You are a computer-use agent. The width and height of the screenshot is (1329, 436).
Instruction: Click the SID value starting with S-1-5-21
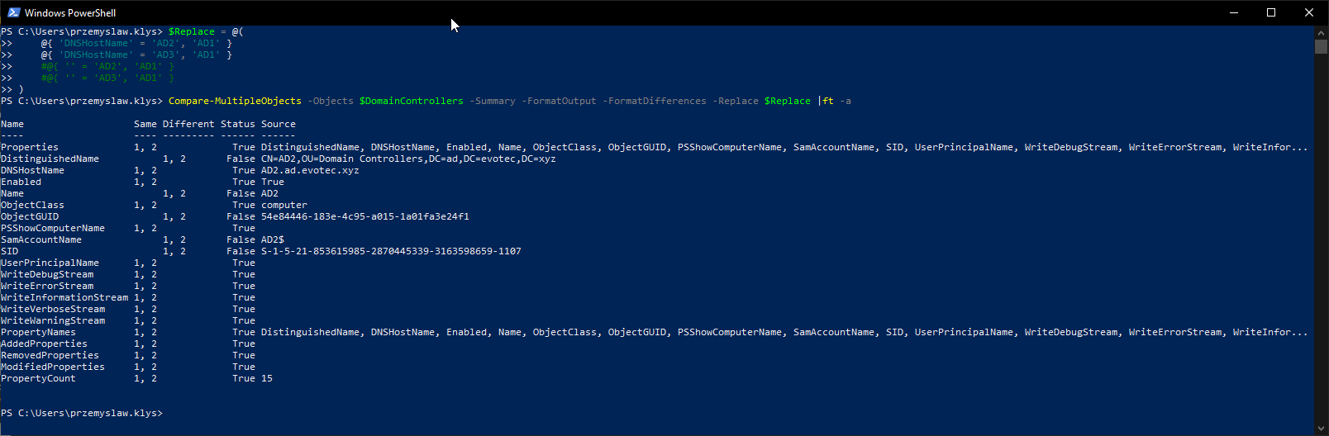pos(391,251)
